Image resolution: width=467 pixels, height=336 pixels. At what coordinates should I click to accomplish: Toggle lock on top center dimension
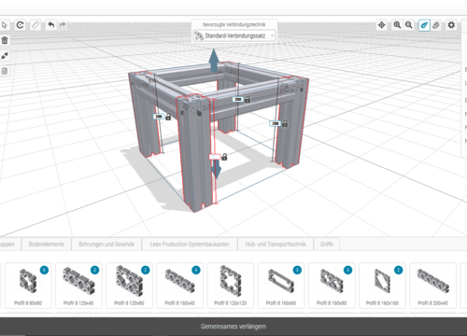248,99
